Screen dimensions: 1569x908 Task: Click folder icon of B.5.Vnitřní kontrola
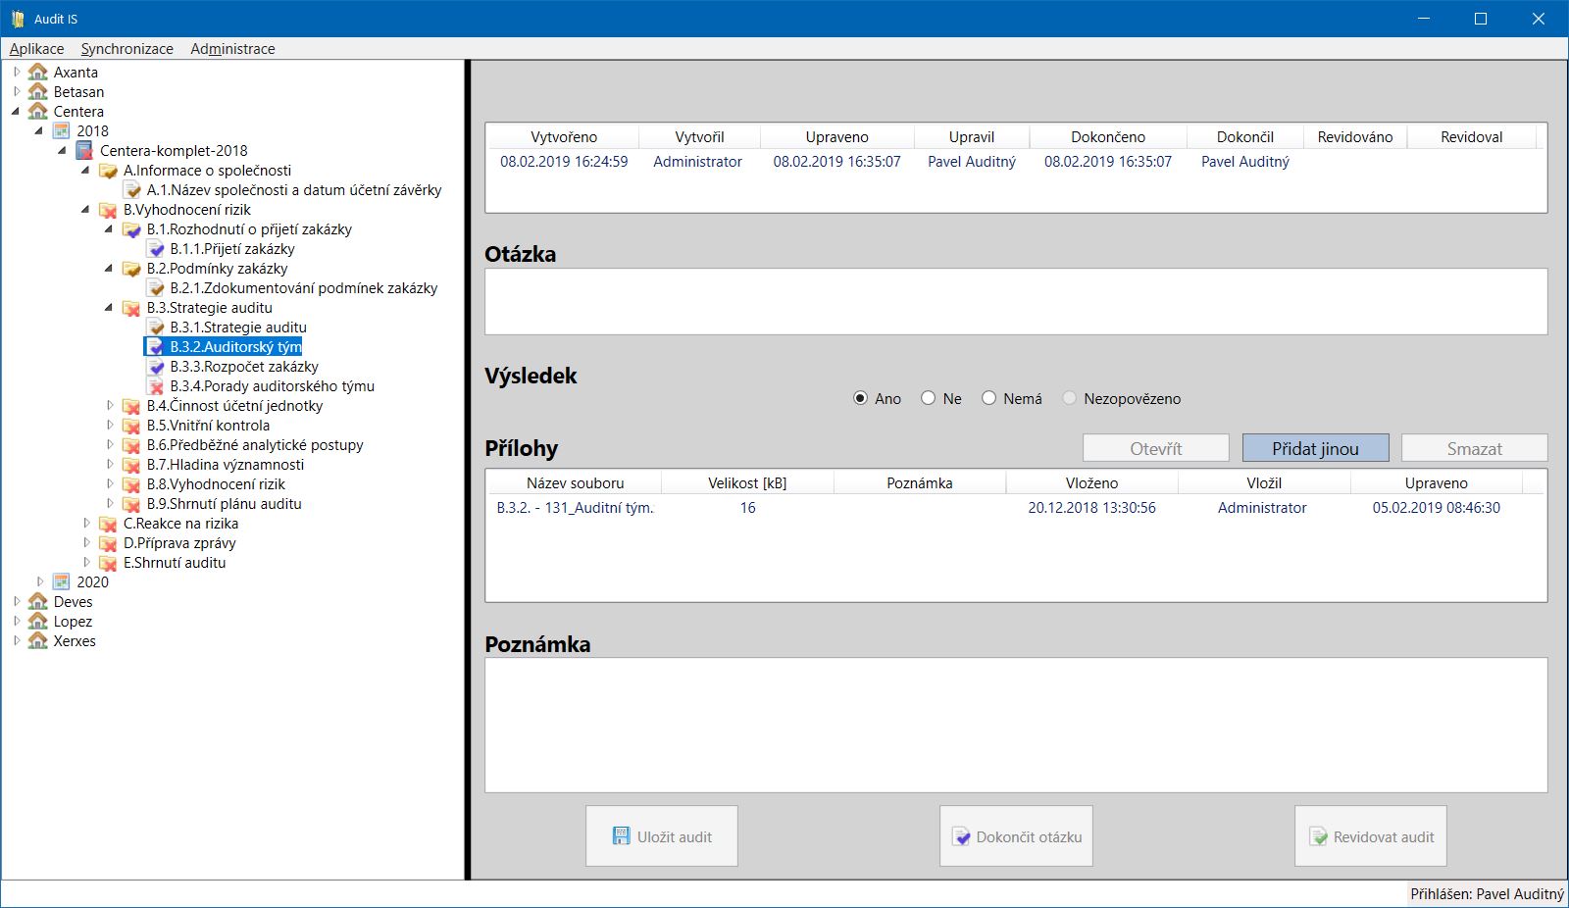click(x=131, y=426)
